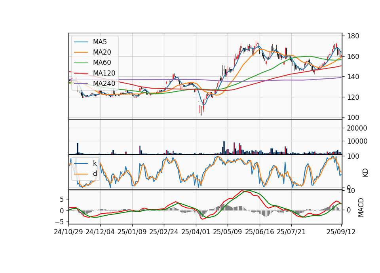Click the KD axis title
Viewport: 380px width, 273px height.
(365, 173)
